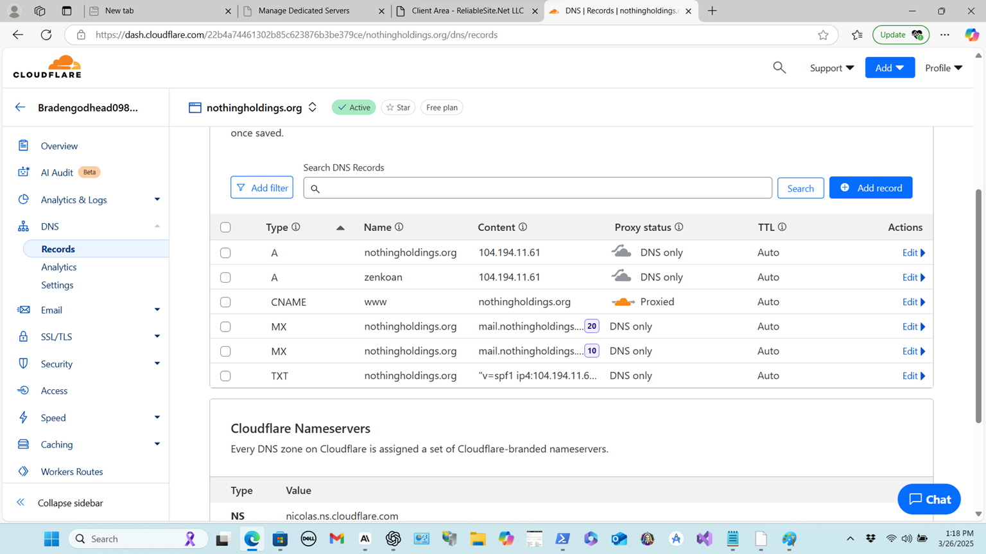Collapse the DNS sidebar section
This screenshot has width=986, height=554.
tap(157, 226)
